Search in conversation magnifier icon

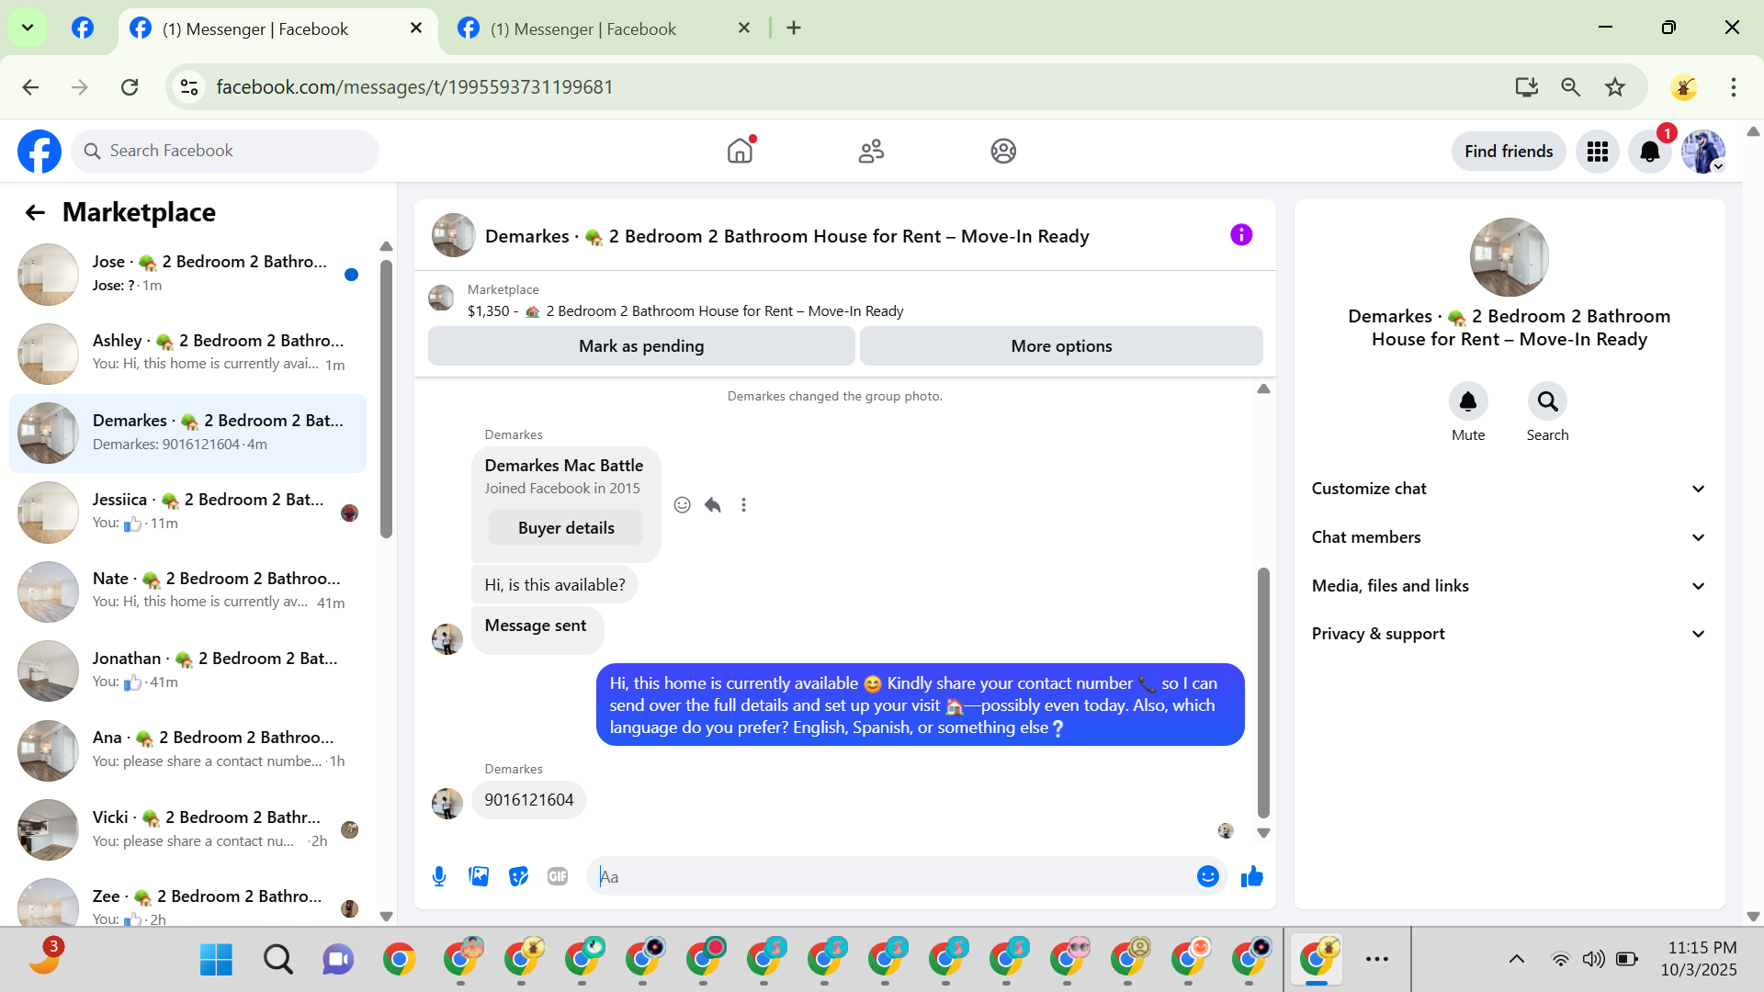point(1548,401)
